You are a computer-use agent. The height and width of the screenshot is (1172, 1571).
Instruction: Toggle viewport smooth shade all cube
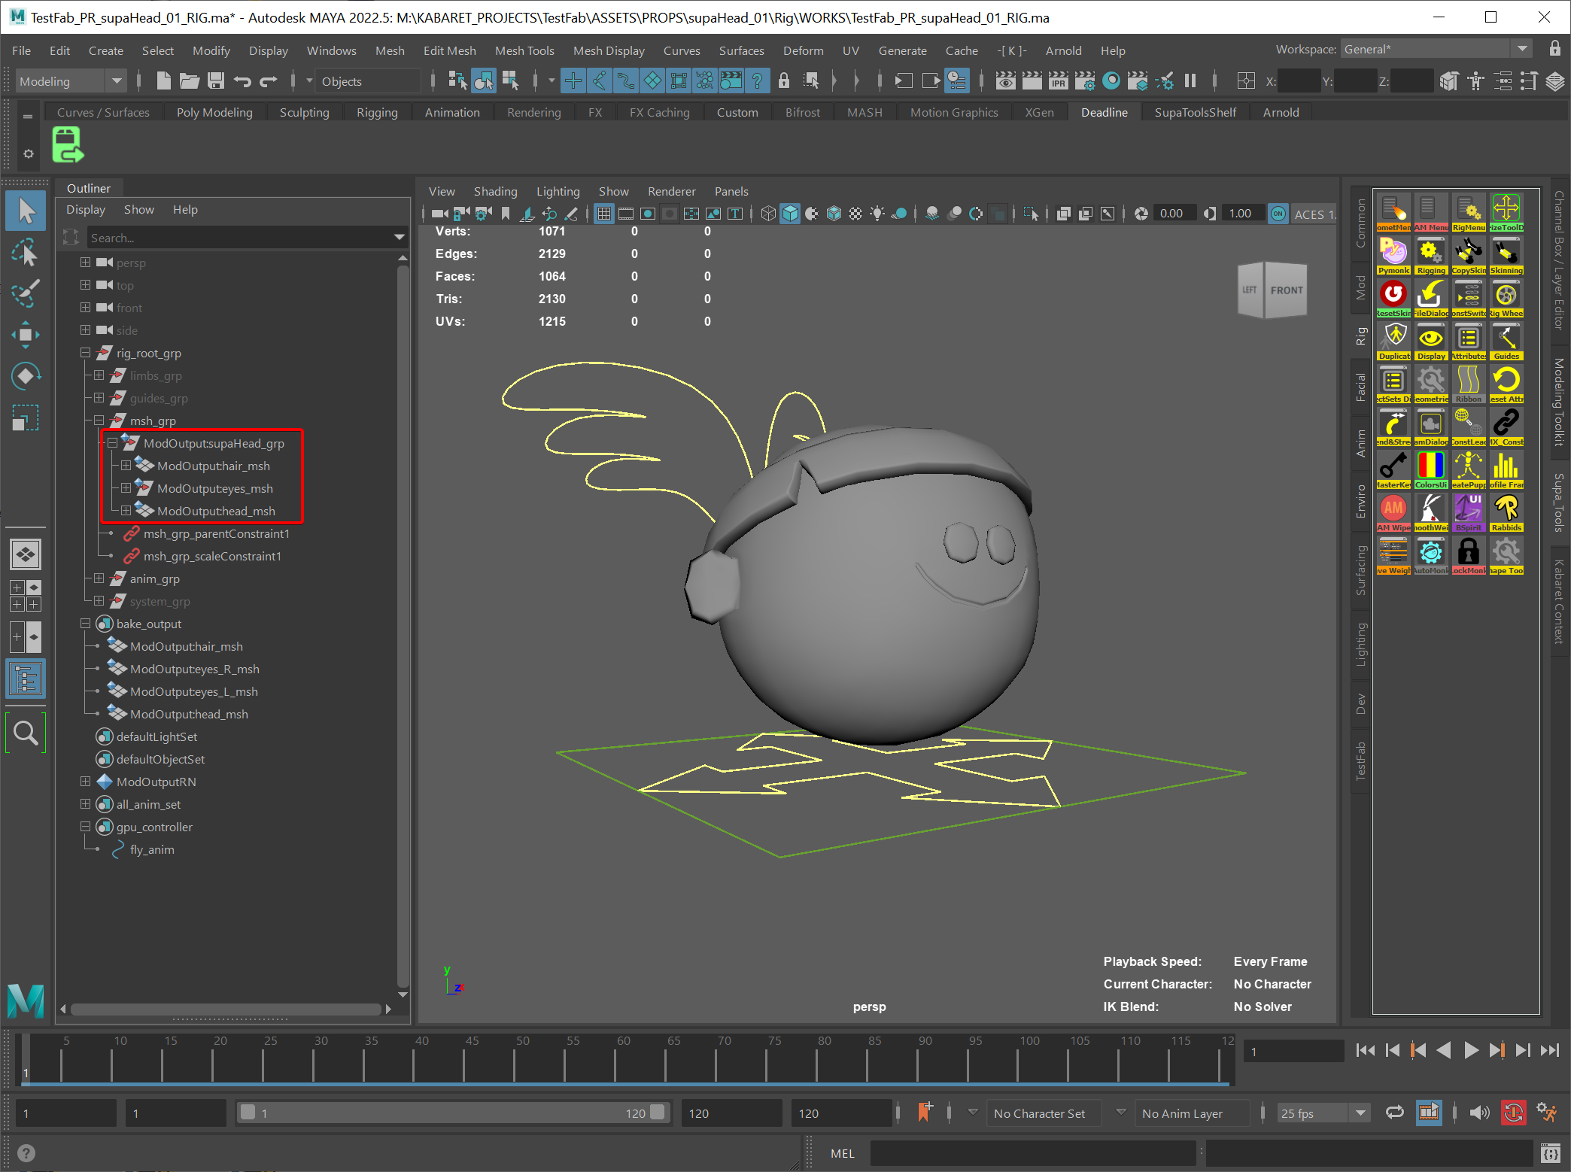[x=790, y=214]
